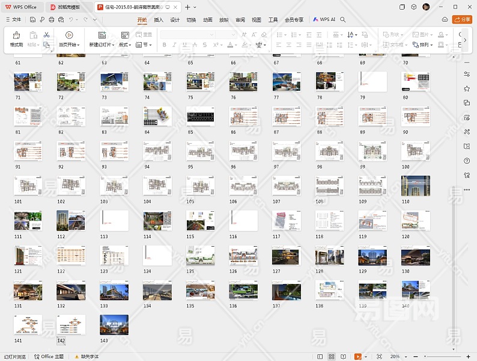The height and width of the screenshot is (361, 477).
Task: Open the 插入 ribbon tab
Action: [159, 19]
